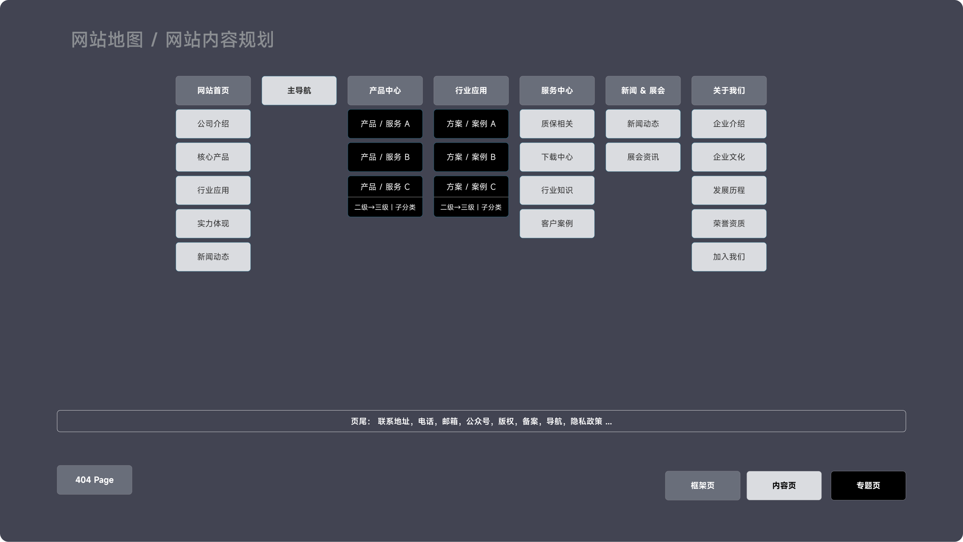The width and height of the screenshot is (963, 542).
Task: Click the black 专题页 legend box
Action: [868, 485]
